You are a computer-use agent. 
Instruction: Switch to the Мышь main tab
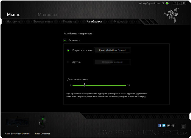[14, 15]
